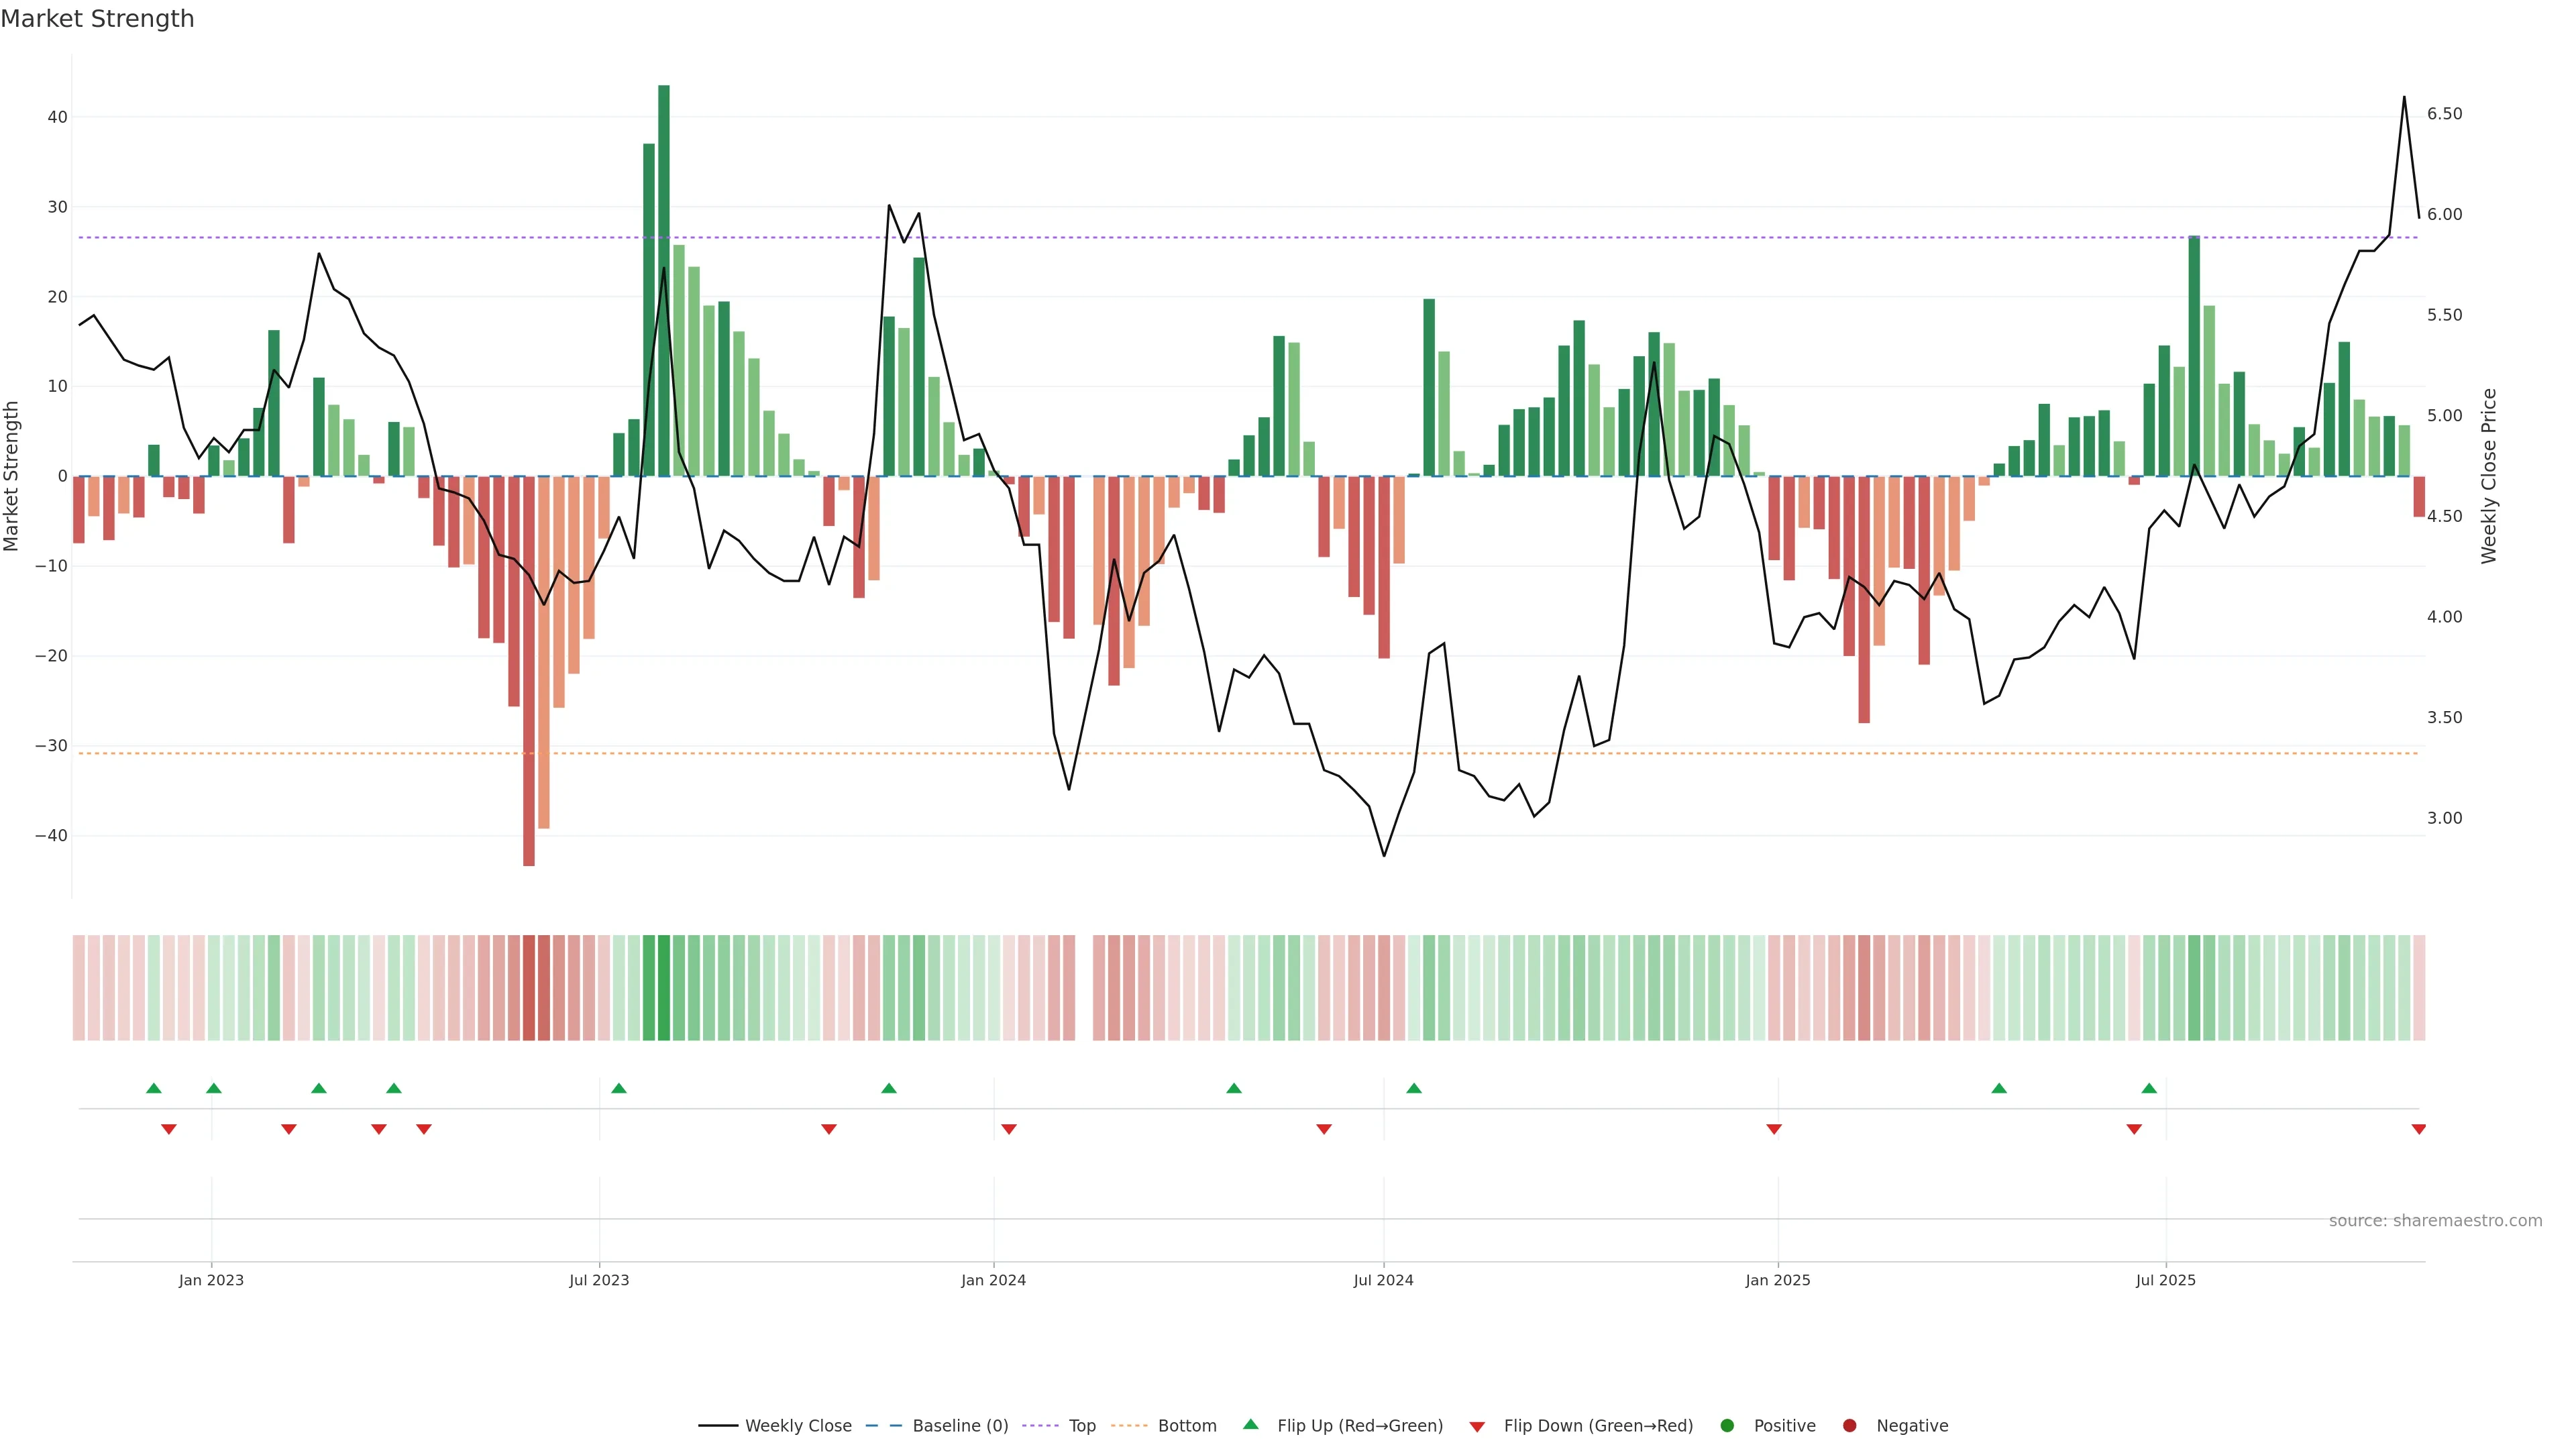Click the Positive green dot legend

pyautogui.click(x=1727, y=1426)
